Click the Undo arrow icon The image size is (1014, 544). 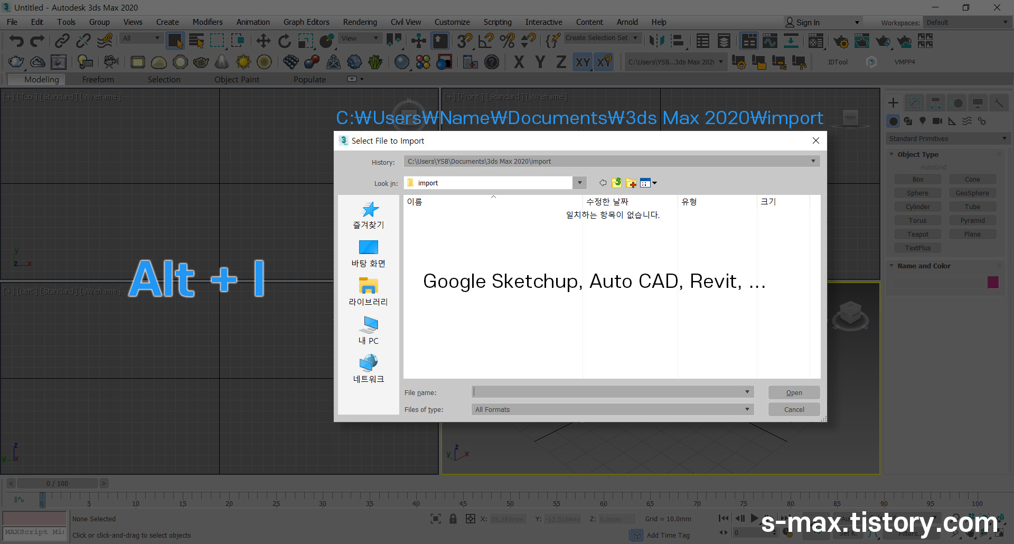[x=16, y=41]
